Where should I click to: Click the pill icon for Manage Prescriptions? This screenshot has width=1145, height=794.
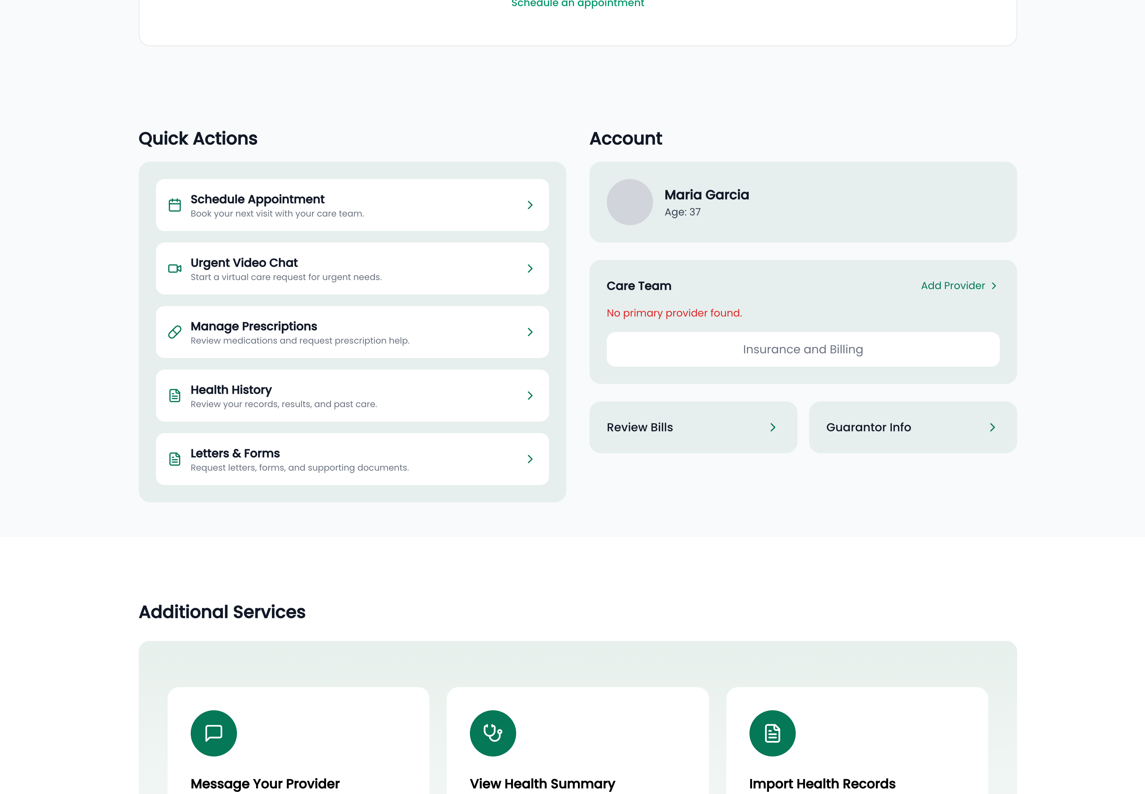(175, 332)
